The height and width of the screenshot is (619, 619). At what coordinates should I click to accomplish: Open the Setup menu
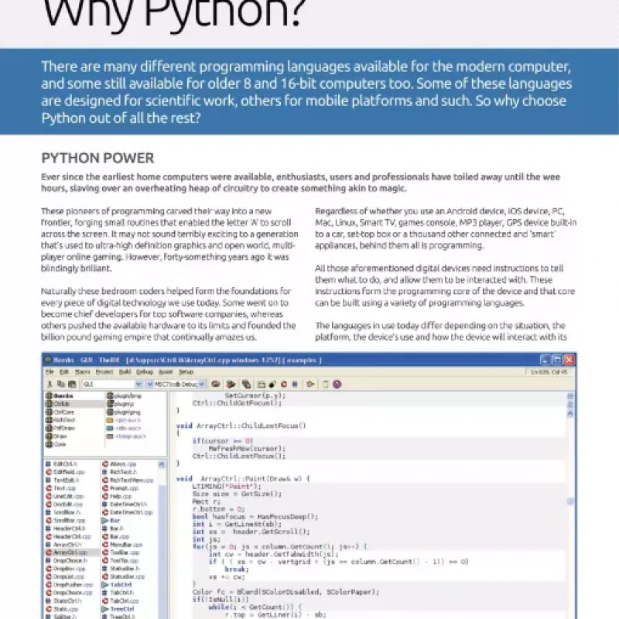[x=186, y=372]
